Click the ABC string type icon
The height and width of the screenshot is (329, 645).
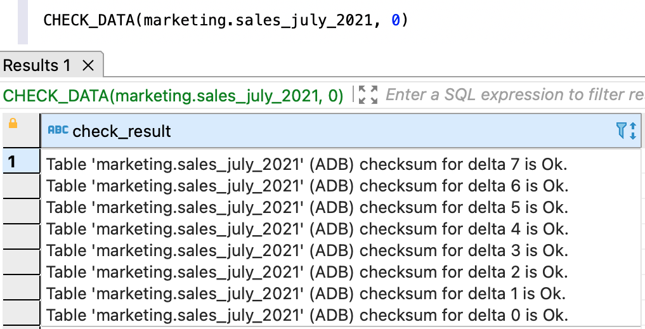coord(58,131)
